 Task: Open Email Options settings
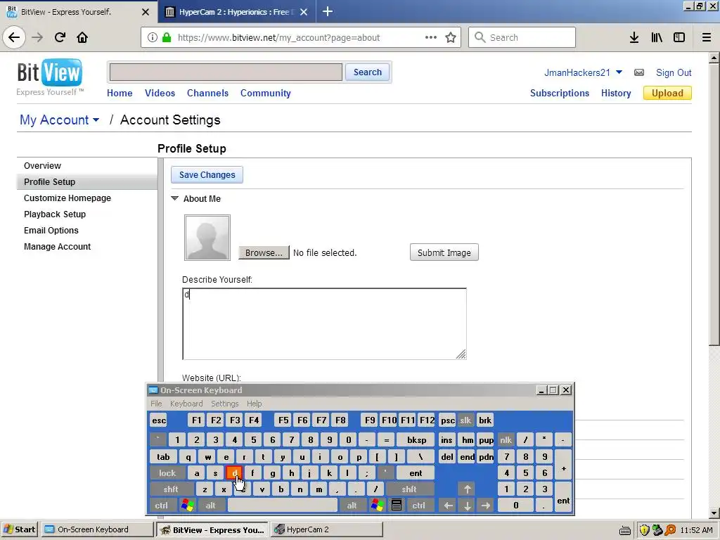(x=51, y=230)
